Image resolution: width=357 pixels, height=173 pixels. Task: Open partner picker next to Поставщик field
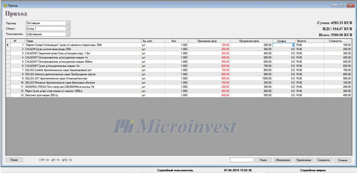click(x=68, y=23)
